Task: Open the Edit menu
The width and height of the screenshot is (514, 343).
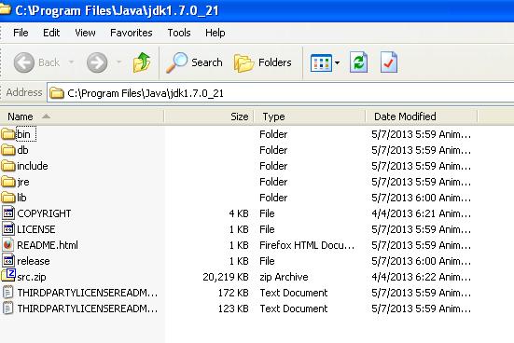Action: [x=51, y=33]
